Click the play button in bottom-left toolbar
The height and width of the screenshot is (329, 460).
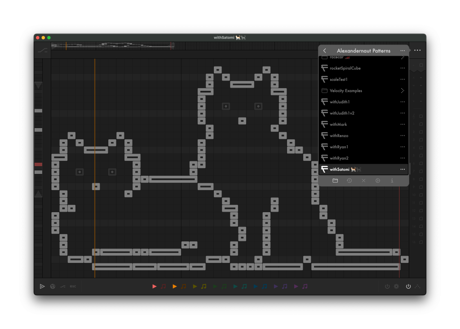[x=42, y=286]
